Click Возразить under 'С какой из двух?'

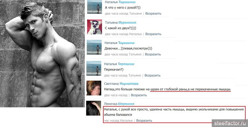tap(153, 34)
